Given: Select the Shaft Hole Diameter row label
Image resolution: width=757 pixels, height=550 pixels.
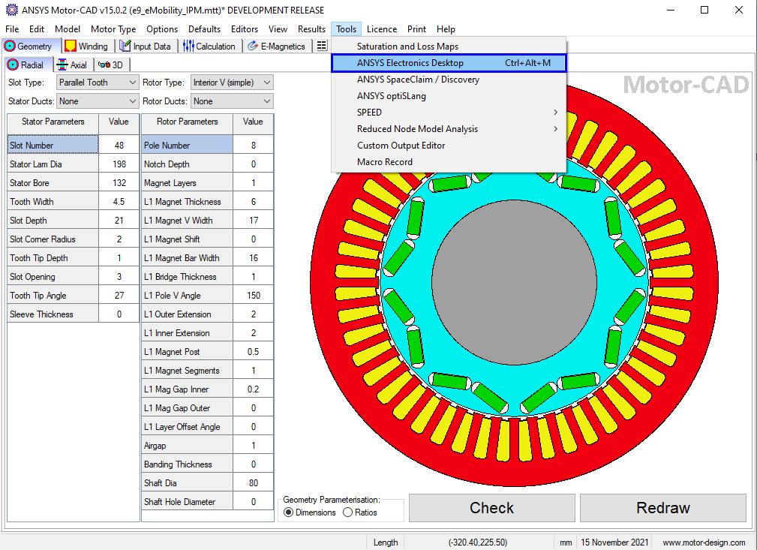Looking at the screenshot, I should tap(188, 502).
